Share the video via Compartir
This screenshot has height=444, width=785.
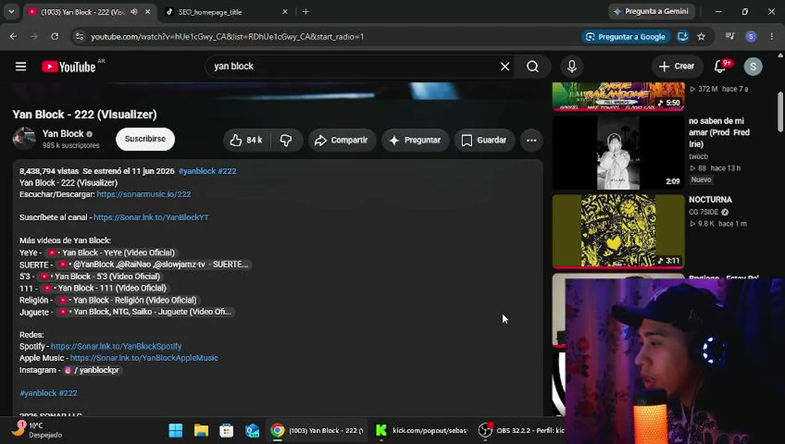tap(341, 141)
